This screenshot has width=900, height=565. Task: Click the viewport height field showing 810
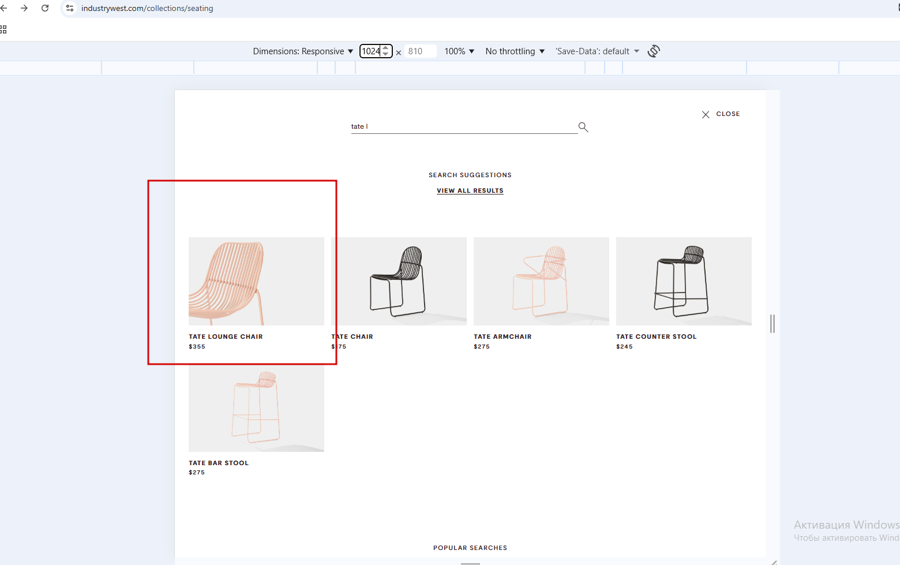420,51
